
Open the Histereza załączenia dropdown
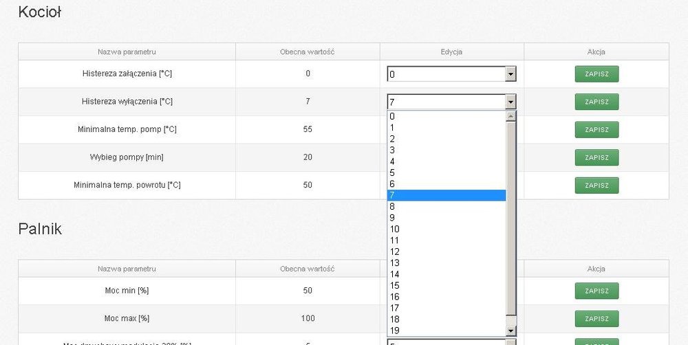pyautogui.click(x=510, y=74)
